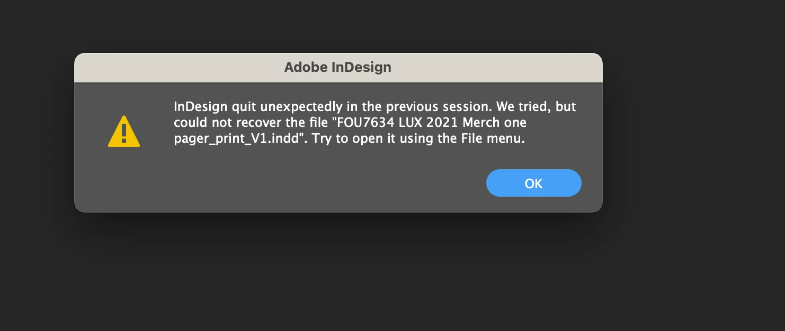The image size is (785, 331).
Task: Click the OK button
Action: 533,183
